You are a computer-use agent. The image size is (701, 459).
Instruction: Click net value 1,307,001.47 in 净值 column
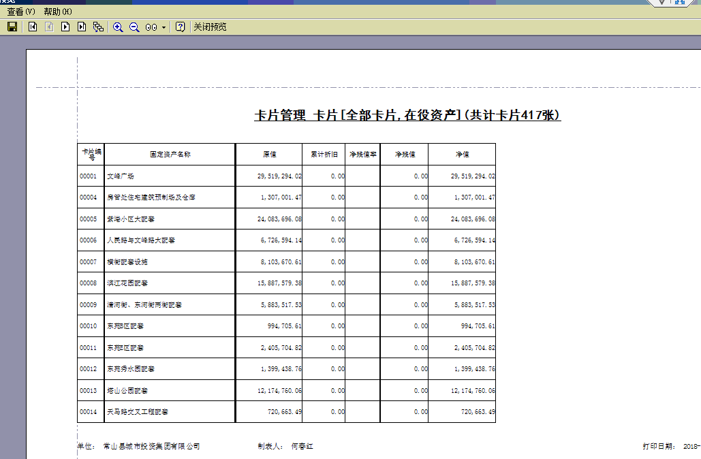pyautogui.click(x=474, y=197)
